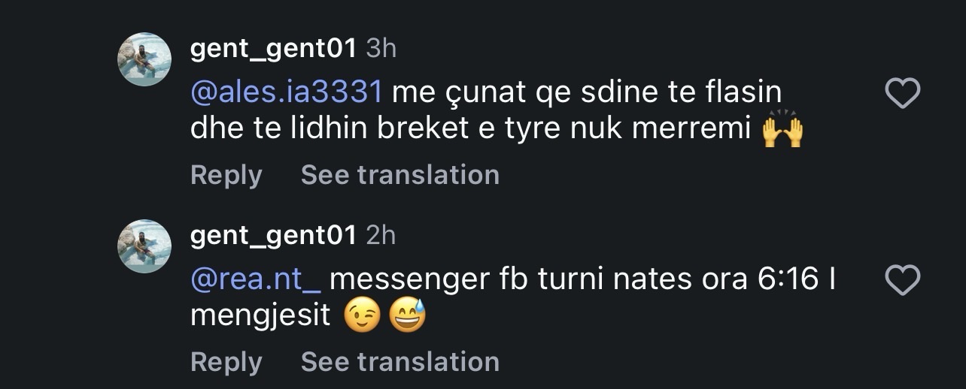Click the 2h timestamp

pos(381,236)
